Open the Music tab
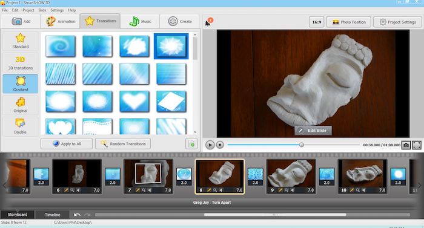The height and width of the screenshot is (228, 424). [140, 21]
